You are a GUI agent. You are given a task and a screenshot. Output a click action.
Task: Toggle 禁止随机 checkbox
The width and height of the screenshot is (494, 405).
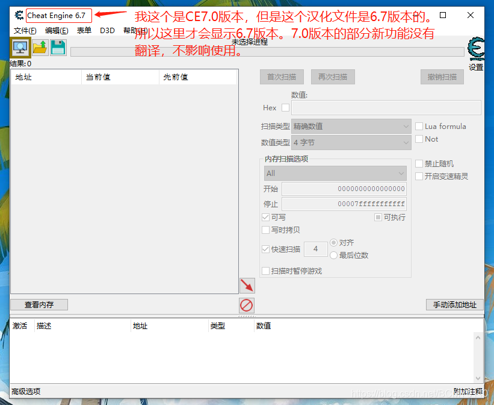coord(419,163)
